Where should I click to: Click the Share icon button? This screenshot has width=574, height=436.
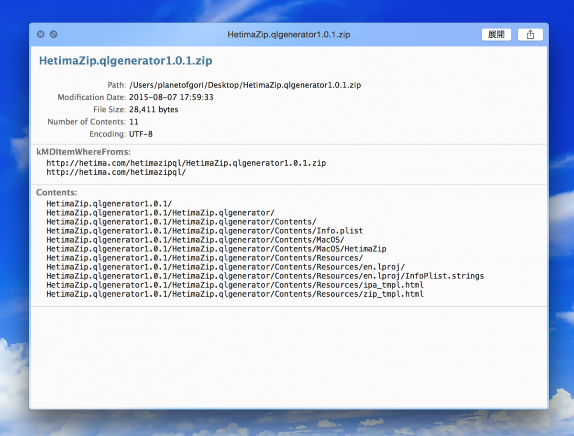tap(530, 34)
